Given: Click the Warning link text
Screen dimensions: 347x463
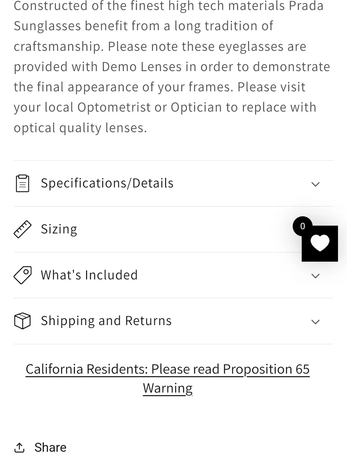Looking at the screenshot, I should (168, 388).
